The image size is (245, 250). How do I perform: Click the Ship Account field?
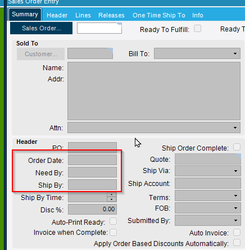point(208,183)
